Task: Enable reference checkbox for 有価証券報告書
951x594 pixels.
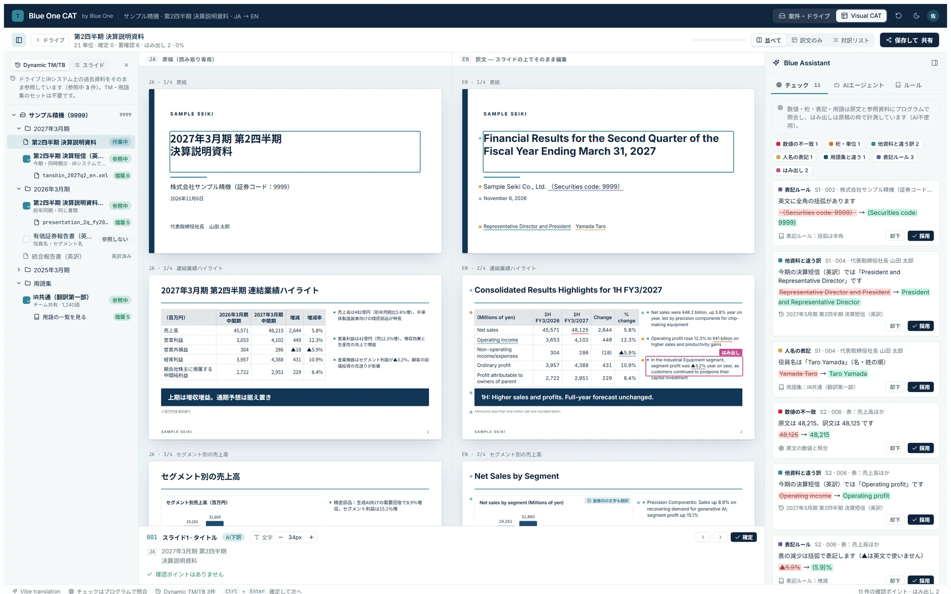Action: pyautogui.click(x=27, y=239)
